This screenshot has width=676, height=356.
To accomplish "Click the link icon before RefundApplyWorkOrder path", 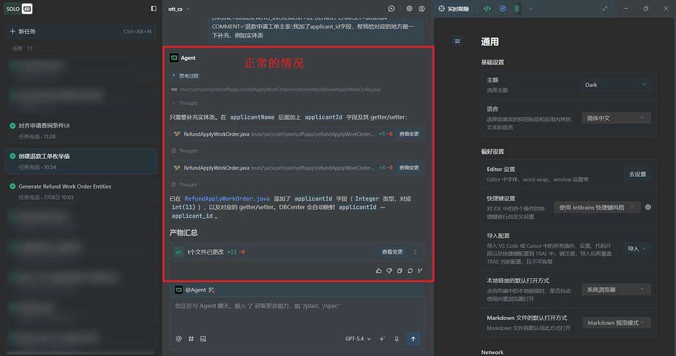I will point(174,90).
